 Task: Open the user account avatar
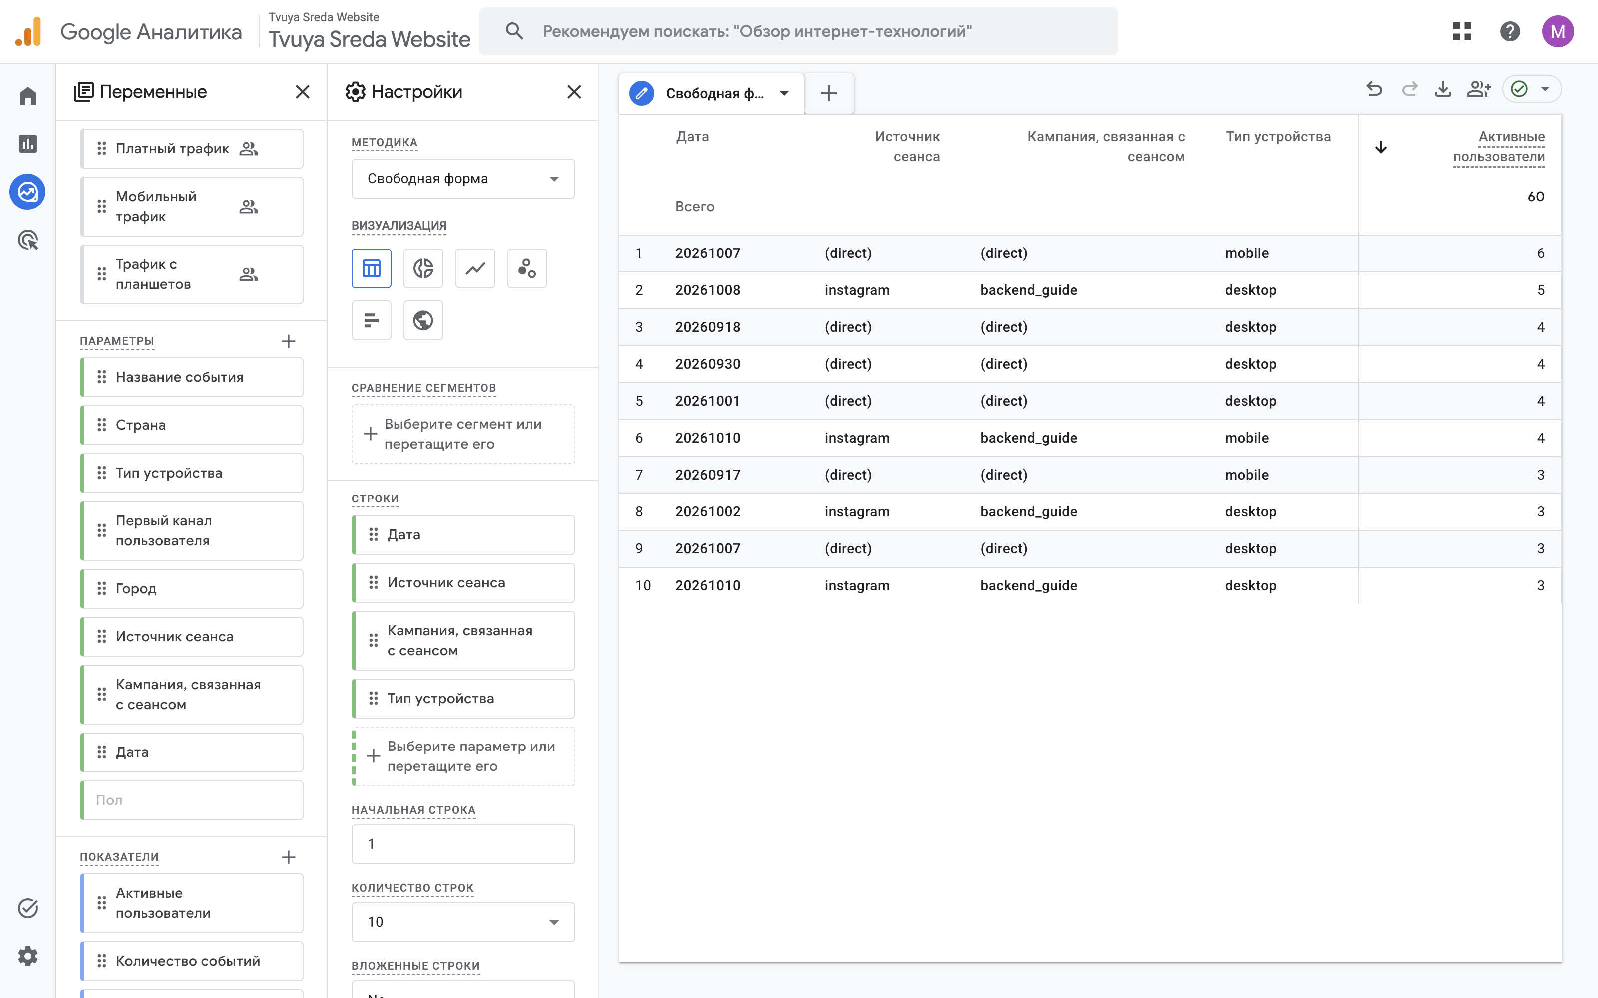[1558, 31]
